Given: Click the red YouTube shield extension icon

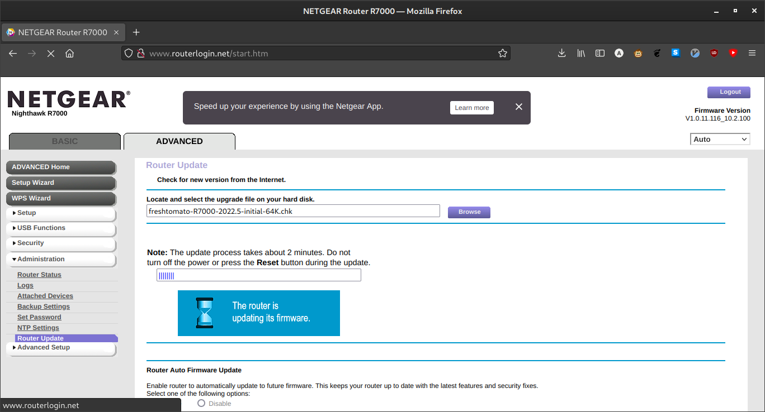Looking at the screenshot, I should click(733, 53).
